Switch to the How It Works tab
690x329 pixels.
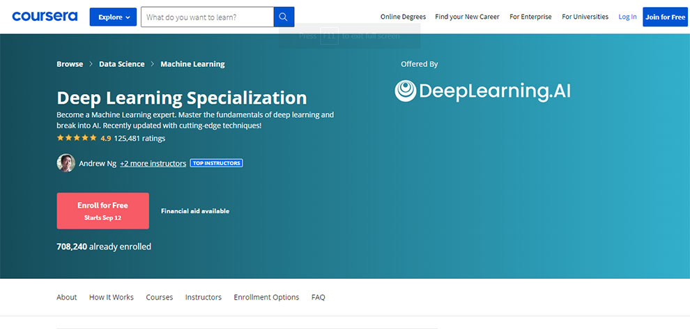(x=112, y=297)
